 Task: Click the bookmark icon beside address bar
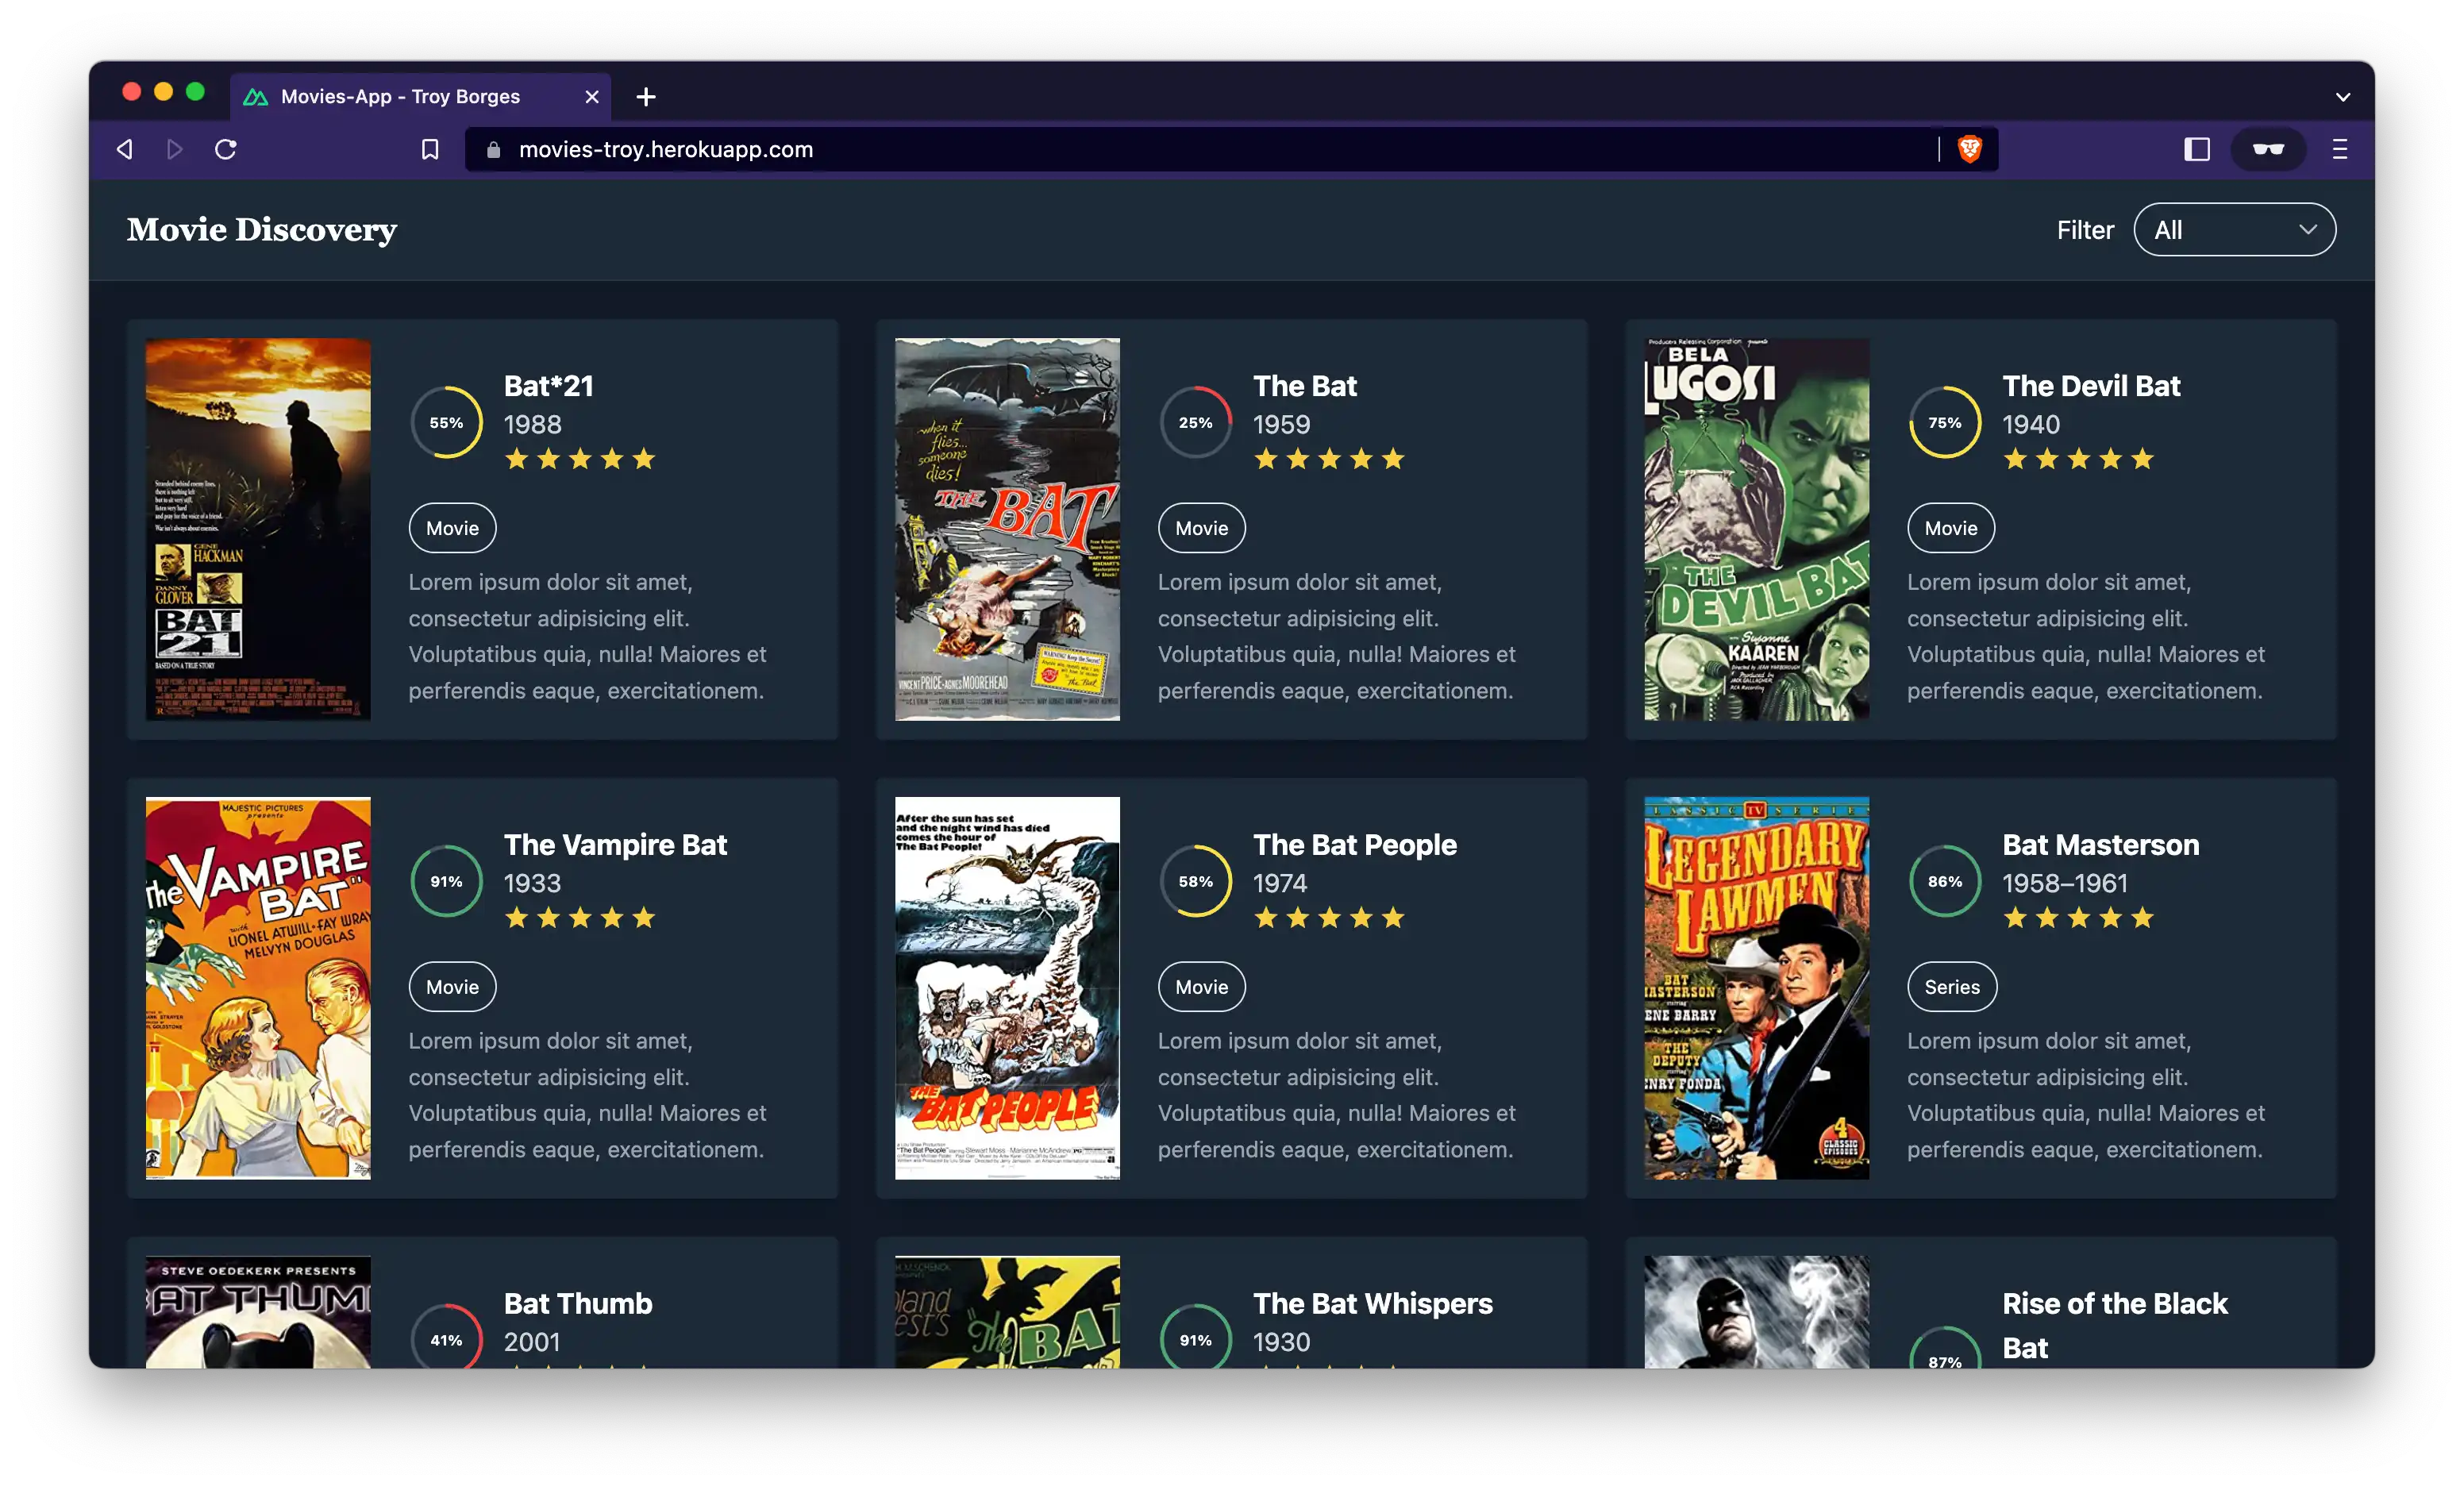click(430, 149)
